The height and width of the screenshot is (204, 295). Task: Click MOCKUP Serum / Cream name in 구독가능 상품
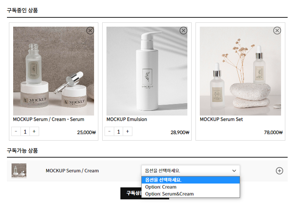point(72,171)
